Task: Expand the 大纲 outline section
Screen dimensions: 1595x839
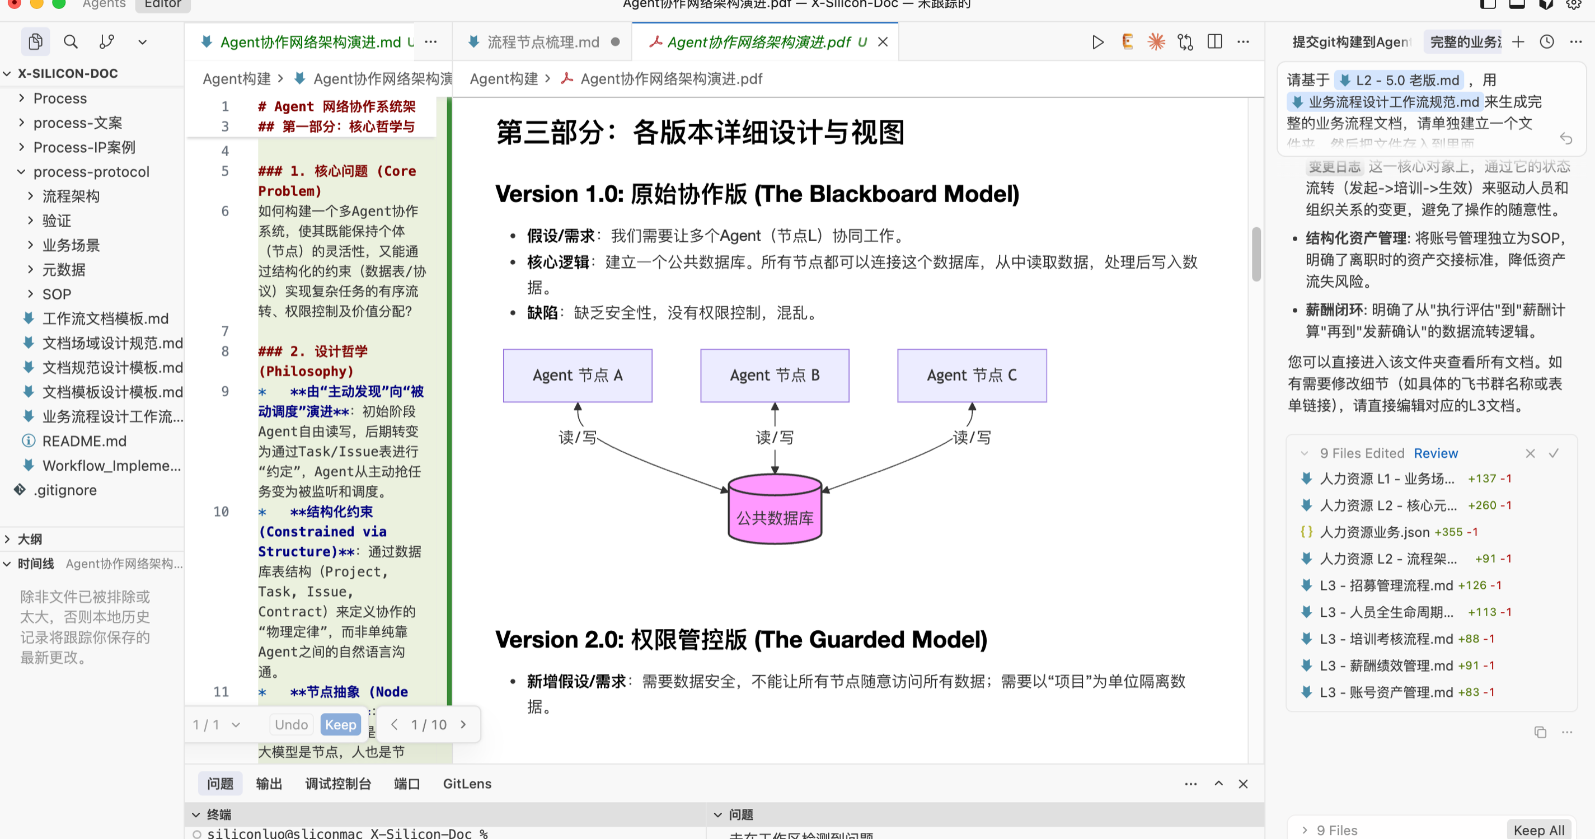Action: (30, 538)
